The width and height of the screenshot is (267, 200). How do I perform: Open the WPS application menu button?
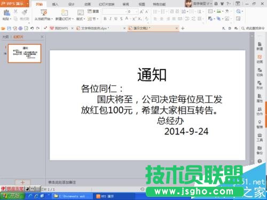tap(14, 4)
